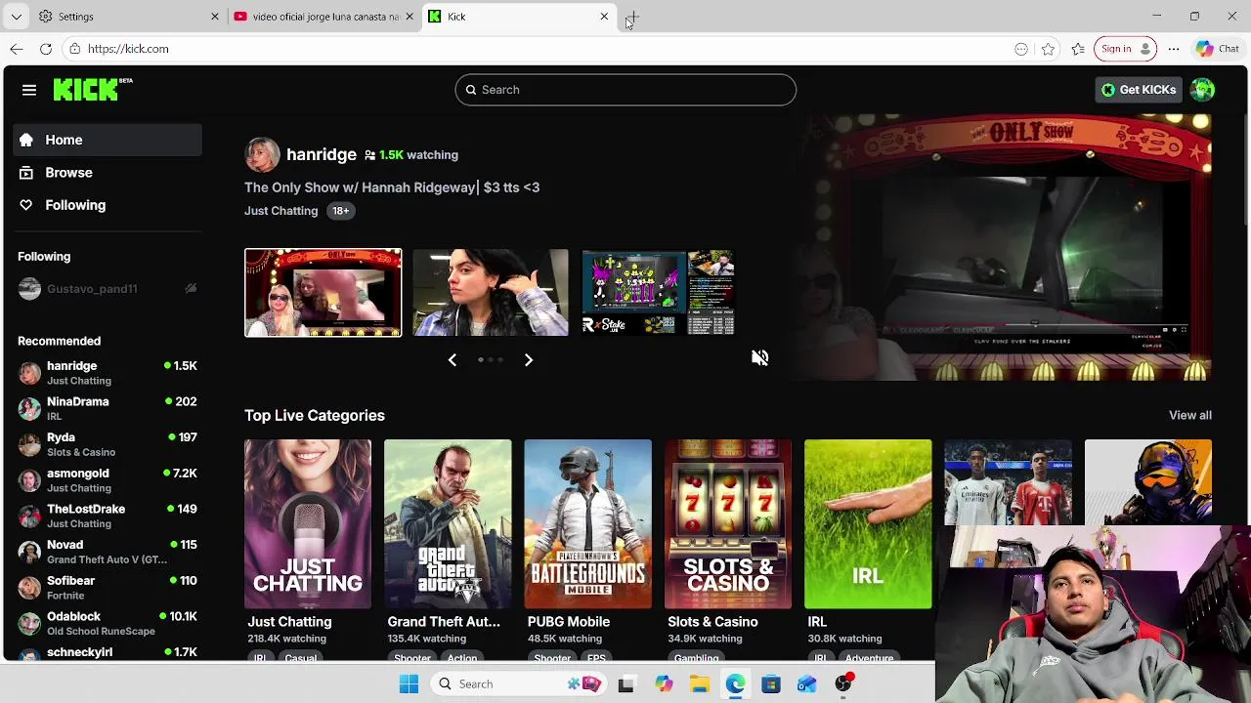1251x703 pixels.
Task: Open File Explorer from taskbar
Action: [x=699, y=684]
